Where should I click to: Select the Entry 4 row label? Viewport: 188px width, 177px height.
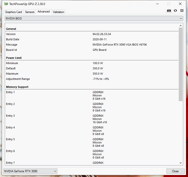(11, 127)
